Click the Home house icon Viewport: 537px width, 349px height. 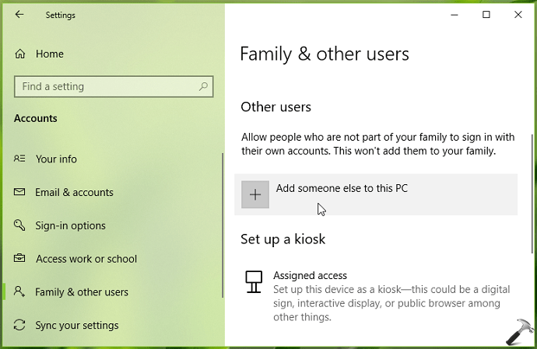[x=20, y=54]
